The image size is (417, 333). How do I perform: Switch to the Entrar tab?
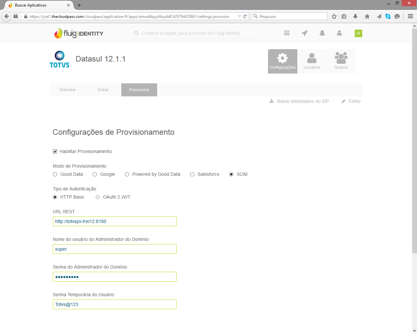pyautogui.click(x=103, y=90)
